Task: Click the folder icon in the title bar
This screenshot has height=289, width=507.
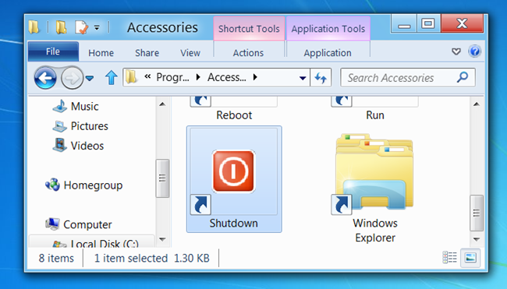Action: click(x=34, y=27)
